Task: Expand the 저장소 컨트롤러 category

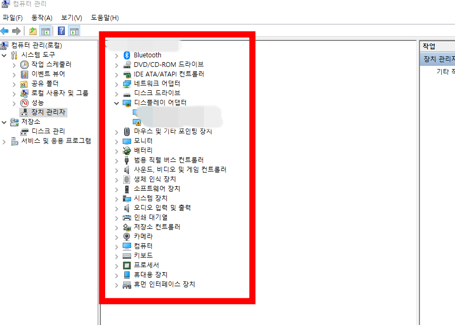Action: 116,228
